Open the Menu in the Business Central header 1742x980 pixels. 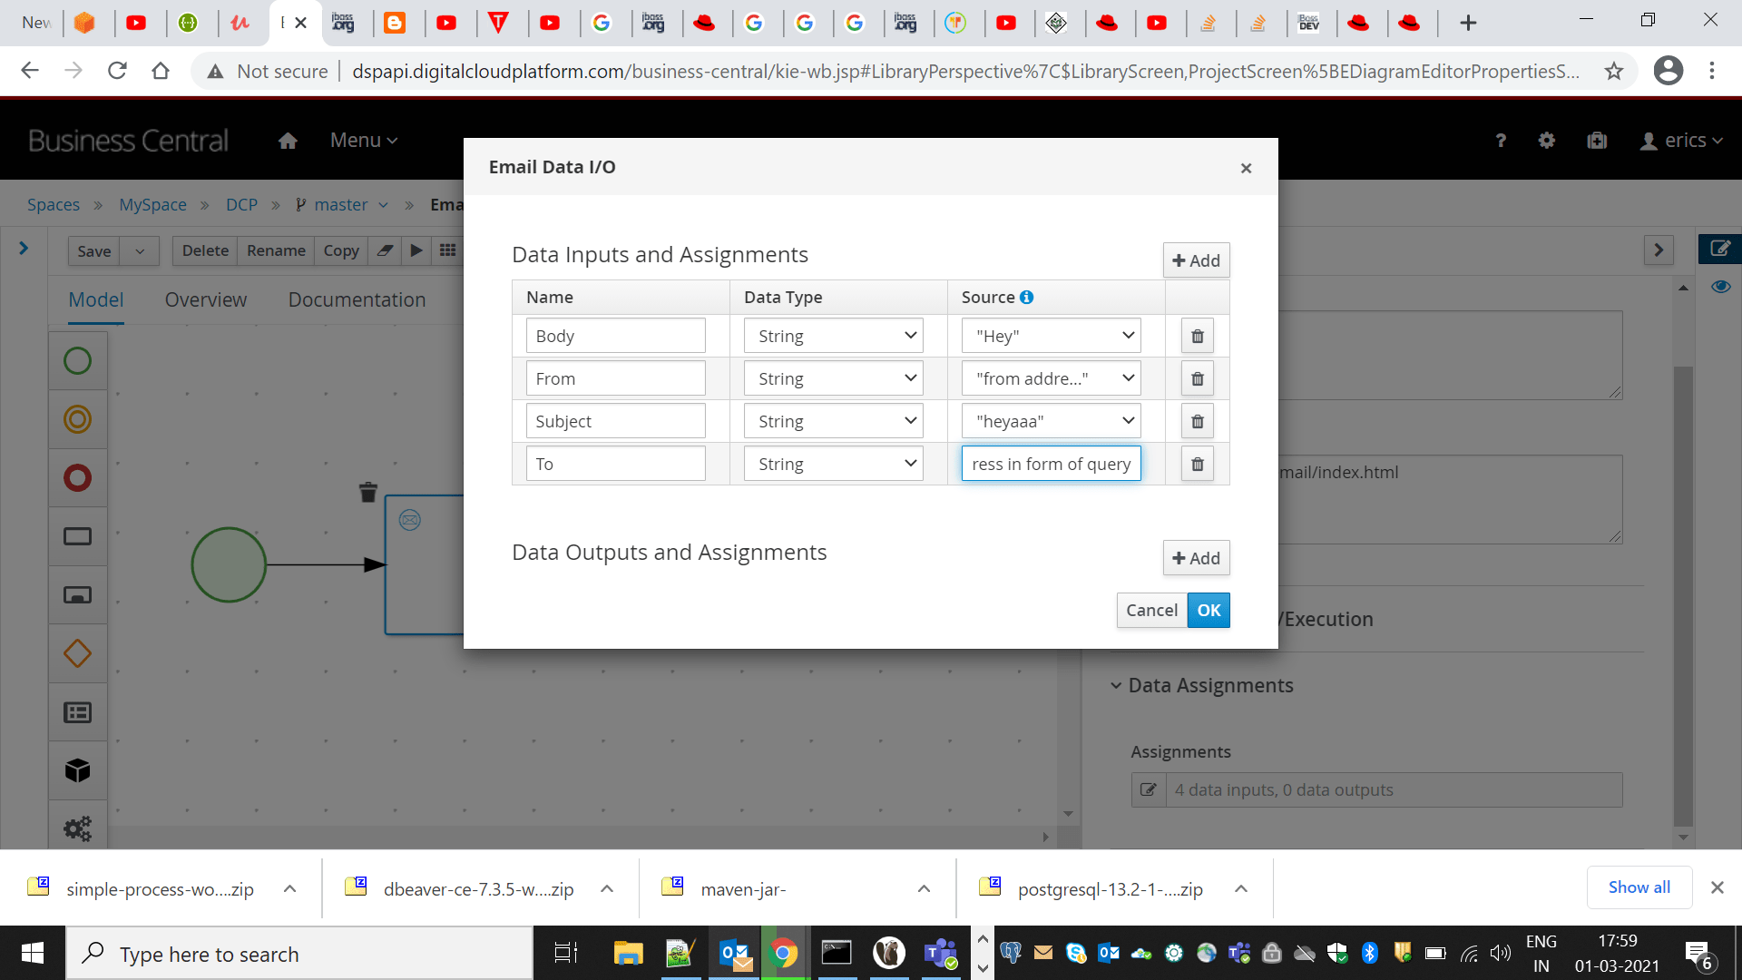pyautogui.click(x=362, y=140)
